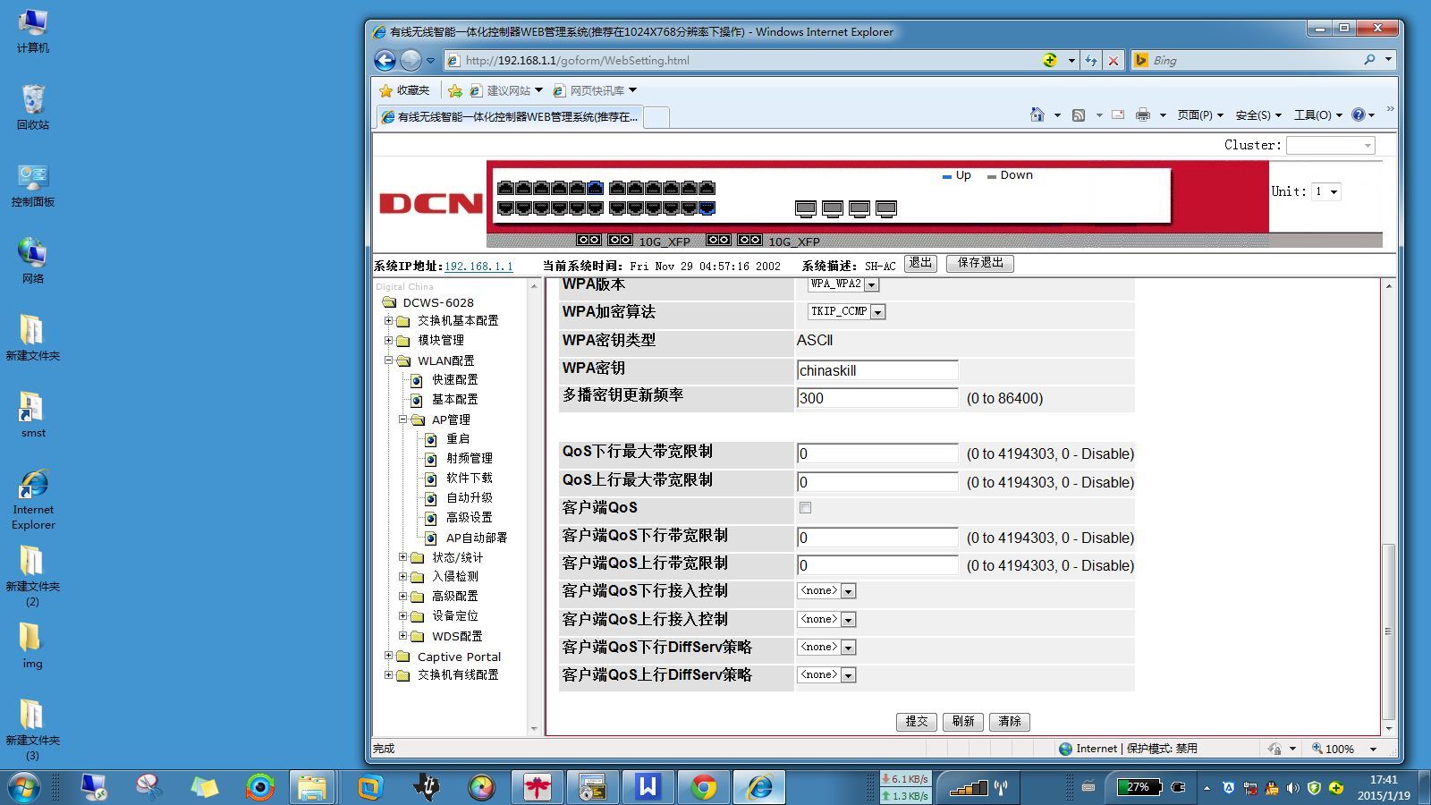Click the Print icon in command bar
Screen dimensions: 1431x805
tap(1143, 114)
